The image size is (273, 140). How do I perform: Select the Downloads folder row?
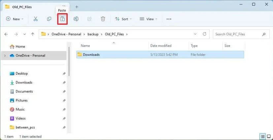pyautogui.click(x=160, y=55)
